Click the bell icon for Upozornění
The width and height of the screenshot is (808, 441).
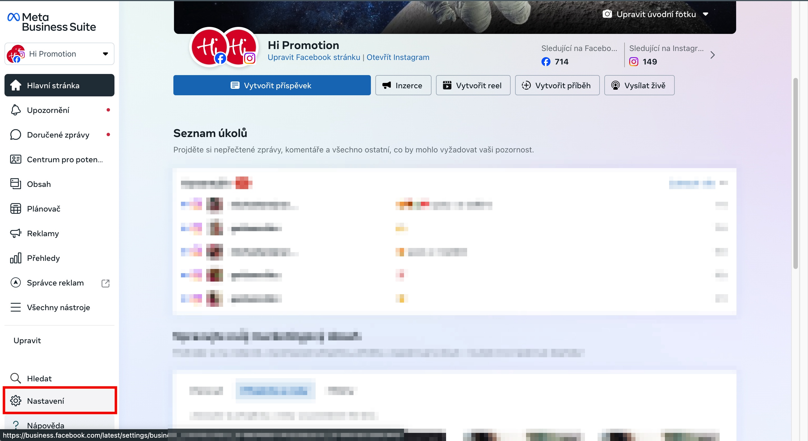pos(16,110)
